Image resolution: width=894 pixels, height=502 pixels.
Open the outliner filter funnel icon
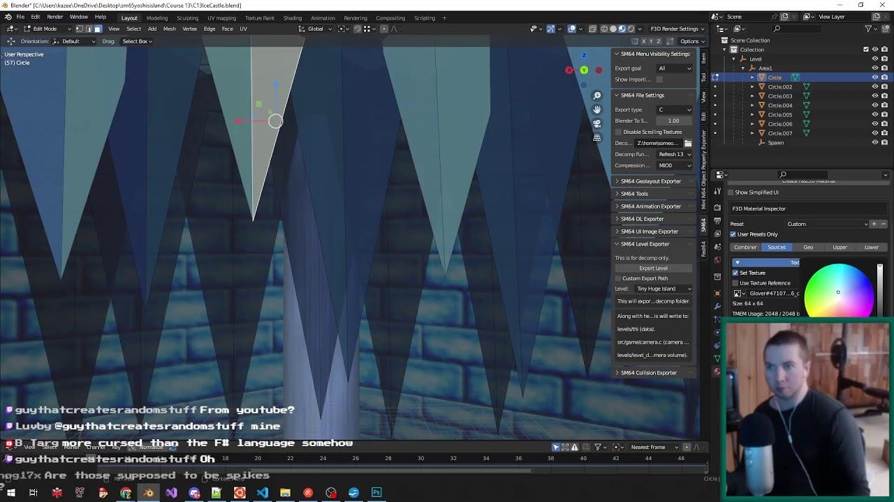click(x=868, y=29)
